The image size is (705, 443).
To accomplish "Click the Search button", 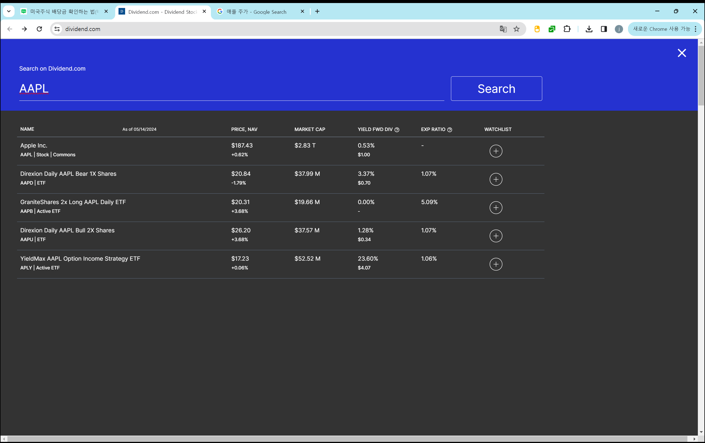I will 496,89.
